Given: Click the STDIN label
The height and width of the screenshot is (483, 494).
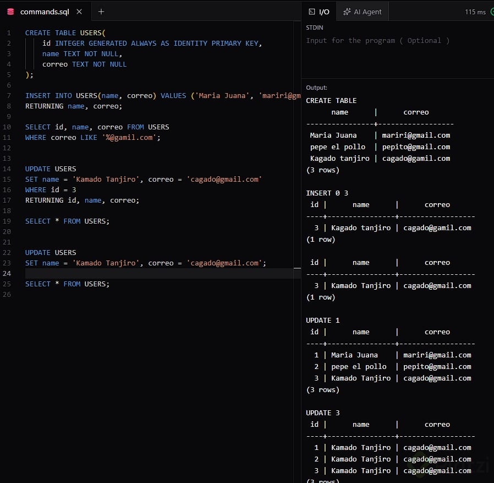Looking at the screenshot, I should pos(315,28).
